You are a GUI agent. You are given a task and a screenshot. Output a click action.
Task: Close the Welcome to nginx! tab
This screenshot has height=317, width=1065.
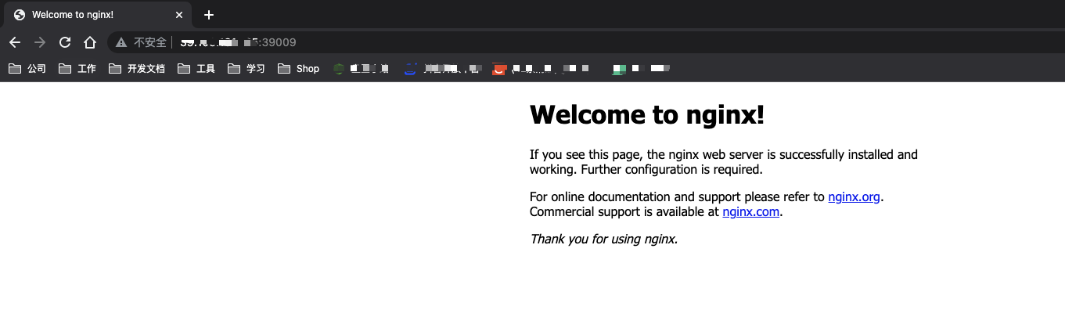click(179, 15)
